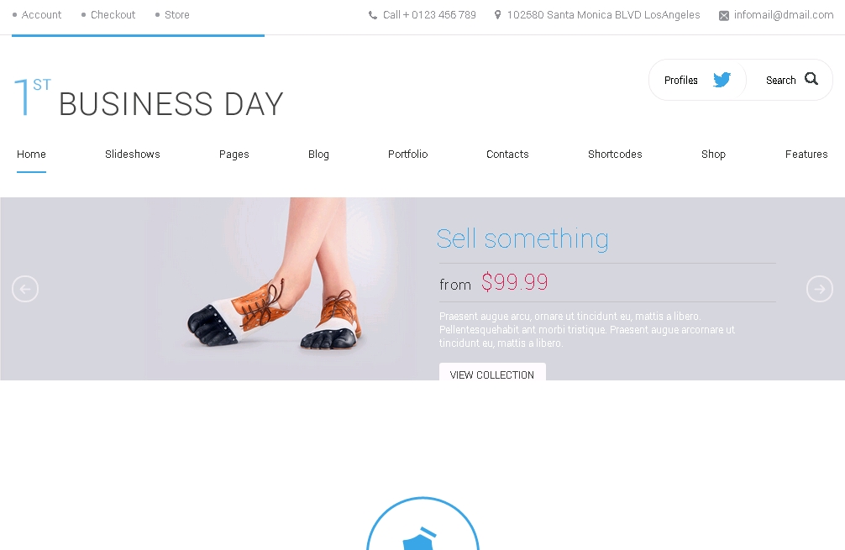Open the Features menu

coord(806,155)
